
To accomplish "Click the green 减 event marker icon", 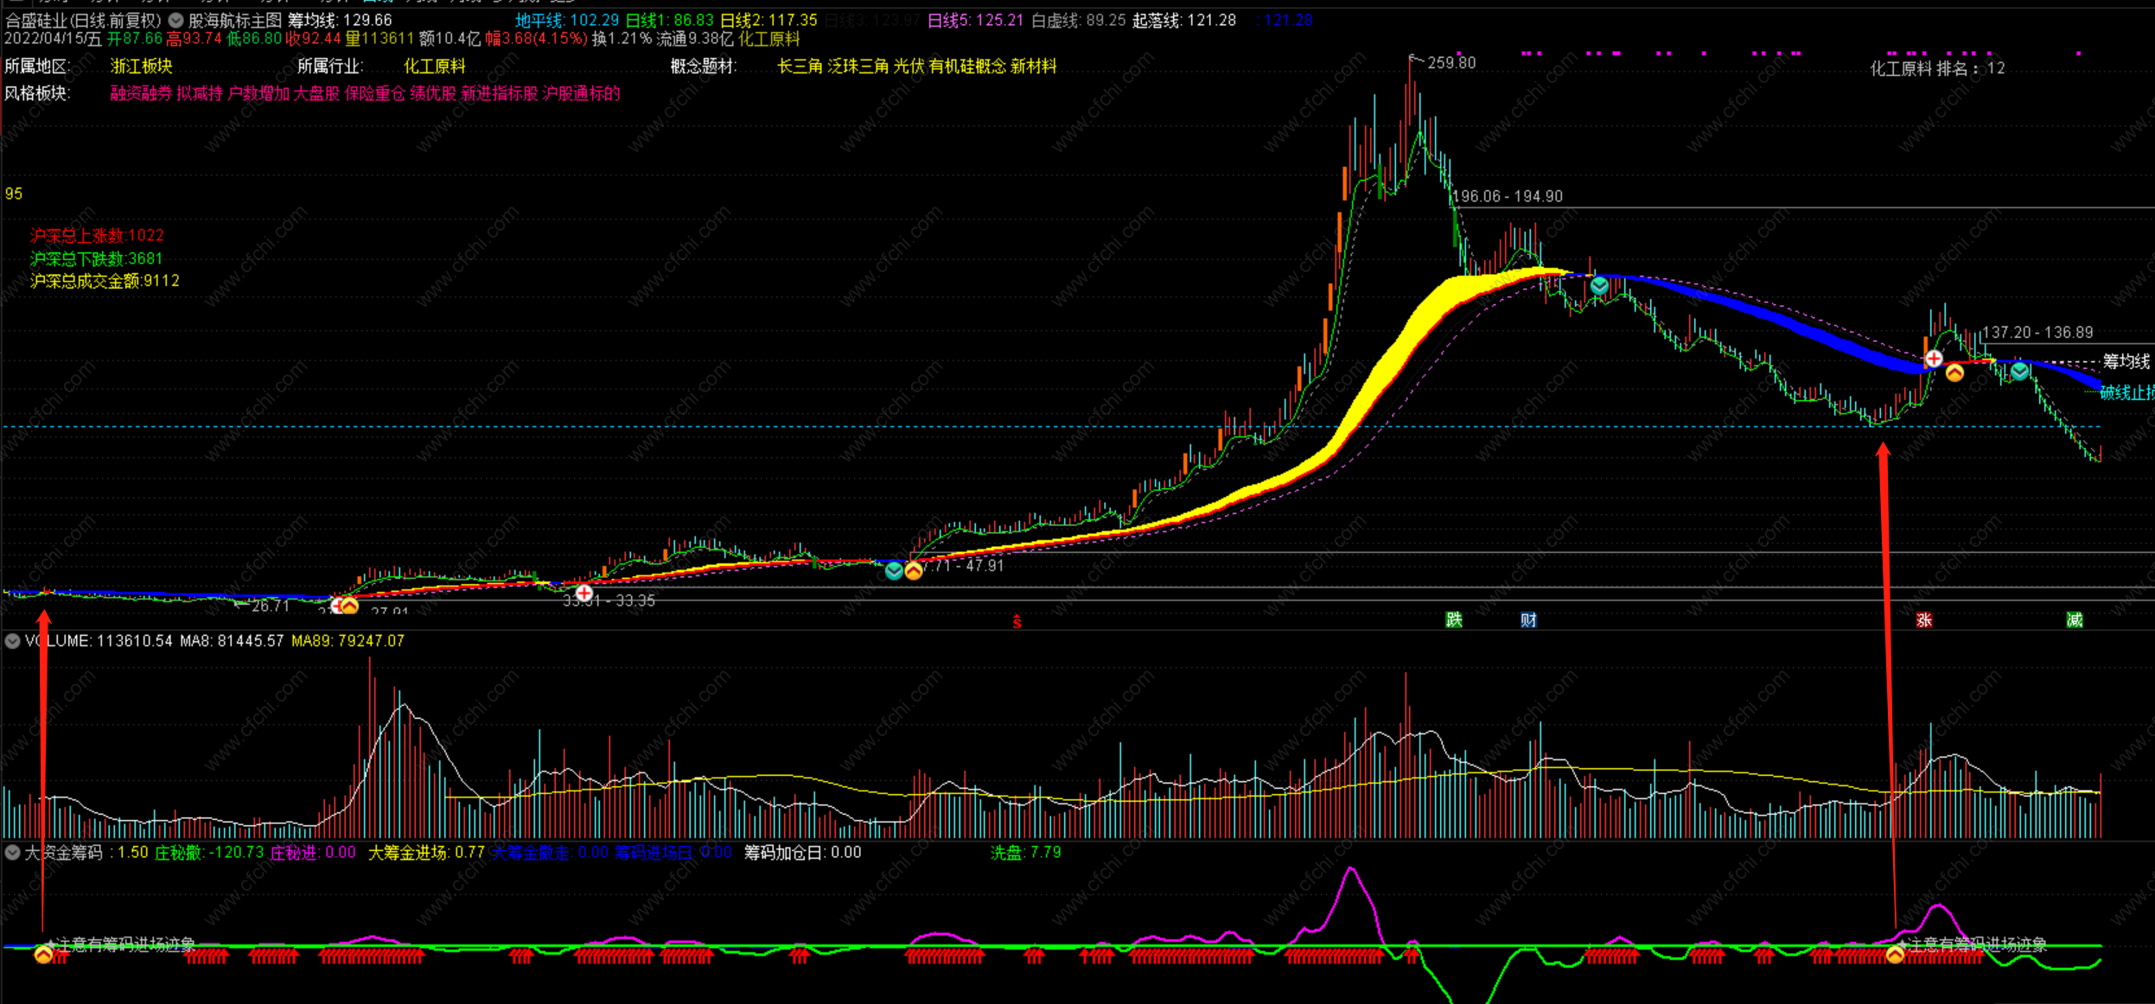I will [x=2074, y=620].
